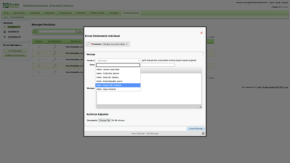Switch language with the English link

pos(278,3)
